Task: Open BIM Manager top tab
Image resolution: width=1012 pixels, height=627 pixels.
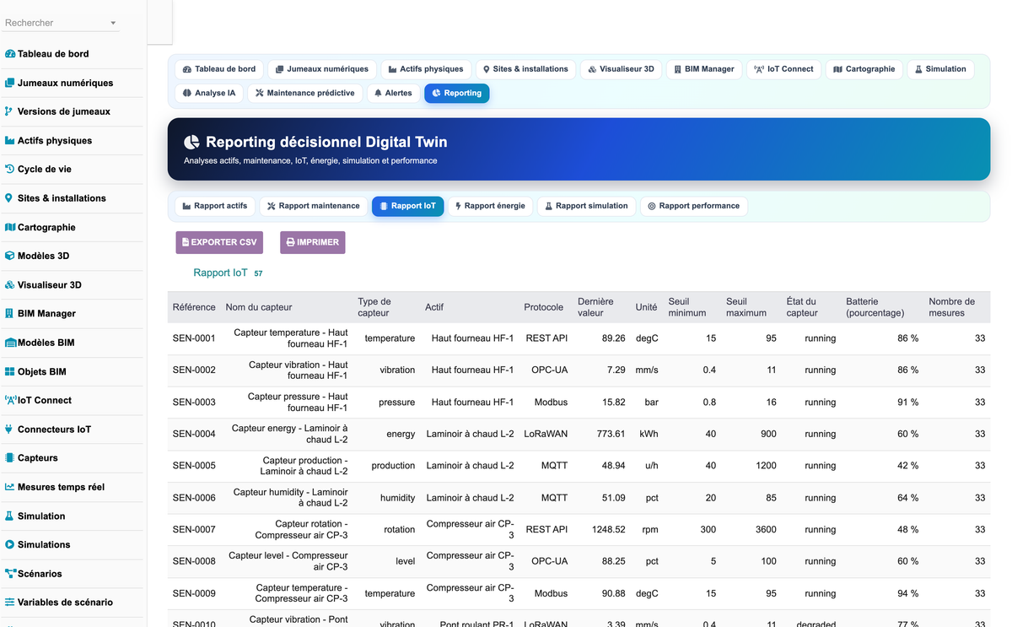Action: coord(704,69)
